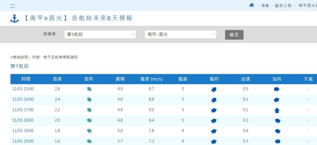The width and height of the screenshot is (317, 145).
Task: Click wave direction arrow for 11/01 20:00
Action: [x=89, y=141]
